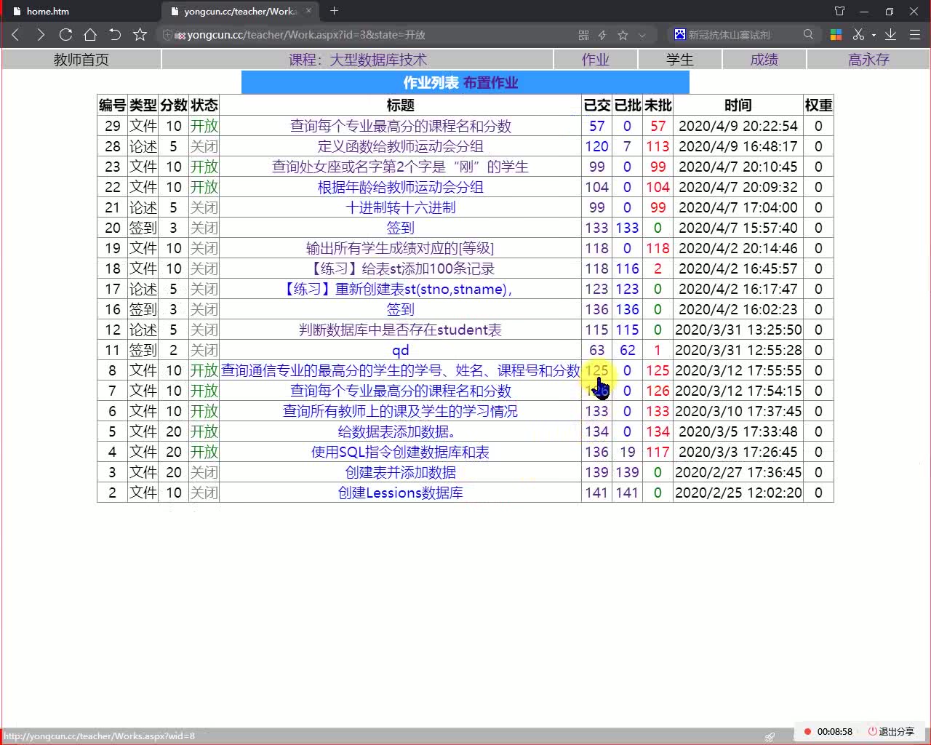This screenshot has width=931, height=745.
Task: Open the 作业 navigation item
Action: [595, 60]
